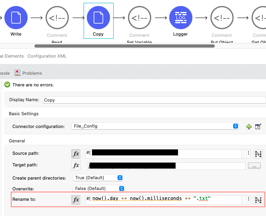Select the Write node in the flow

point(16,18)
